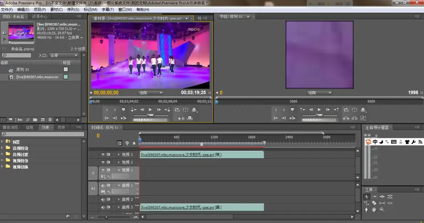Screen dimensions: 424x223
Task: Click Trim monitor icon in program monitor
Action: point(363,118)
